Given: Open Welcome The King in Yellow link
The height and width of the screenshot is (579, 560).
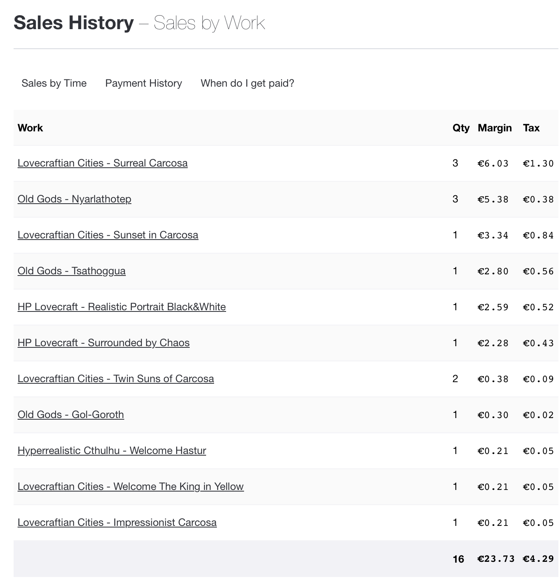Looking at the screenshot, I should point(131,486).
